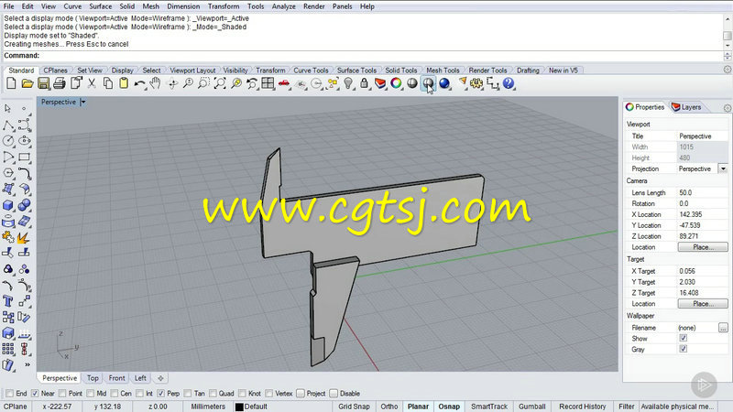Image resolution: width=733 pixels, height=412 pixels.
Task: Toggle Ortho in status bar
Action: pyautogui.click(x=388, y=407)
